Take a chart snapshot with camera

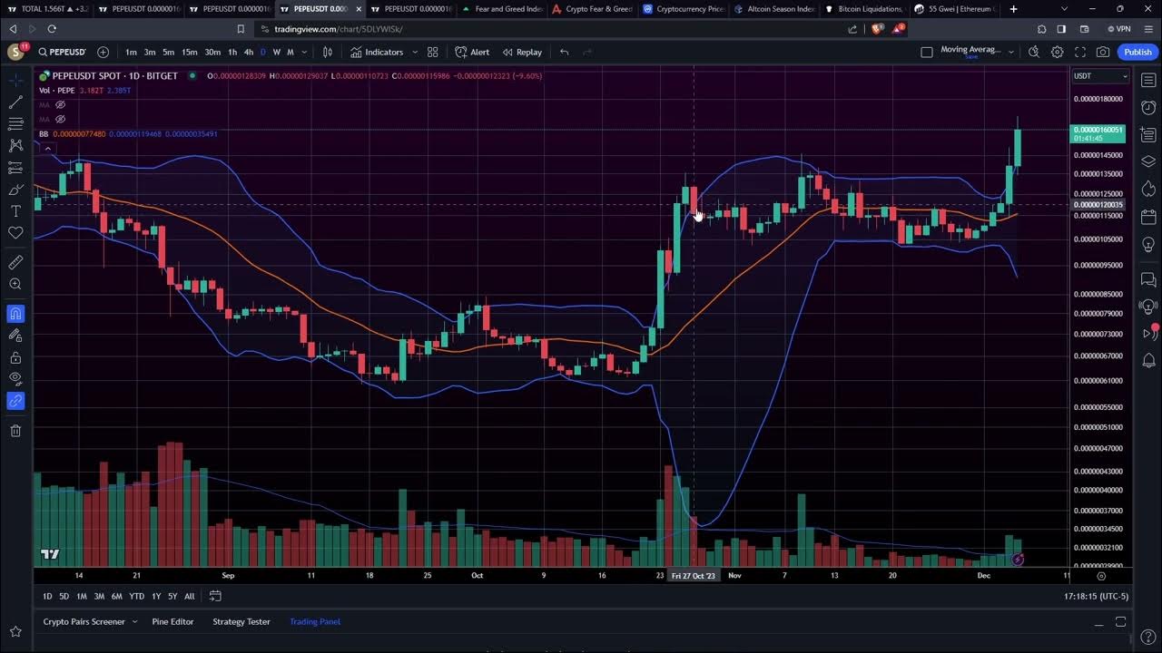1103,52
